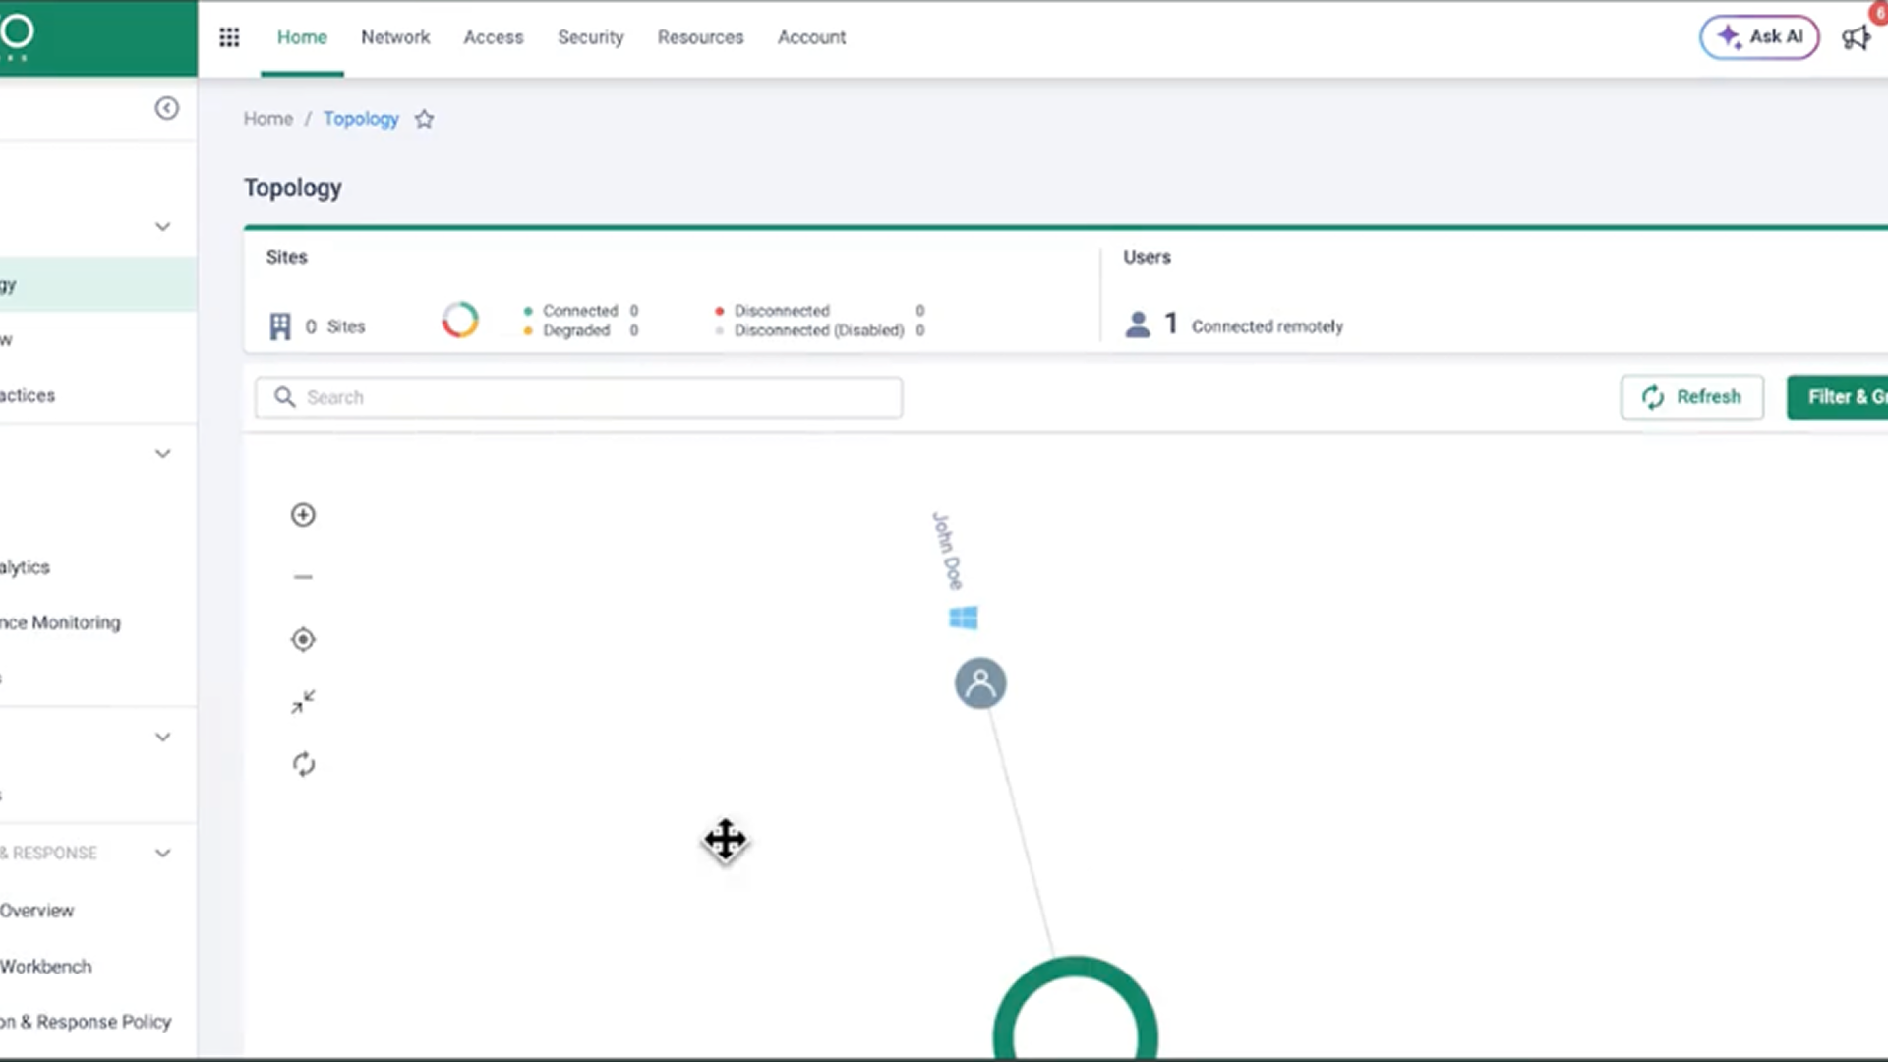Switch to the Security menu tab

pyautogui.click(x=590, y=37)
